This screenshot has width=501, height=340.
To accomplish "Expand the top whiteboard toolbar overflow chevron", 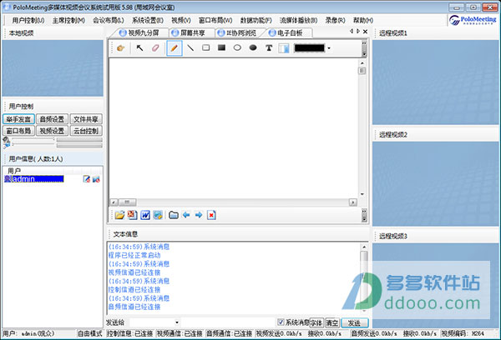I will coord(364,48).
